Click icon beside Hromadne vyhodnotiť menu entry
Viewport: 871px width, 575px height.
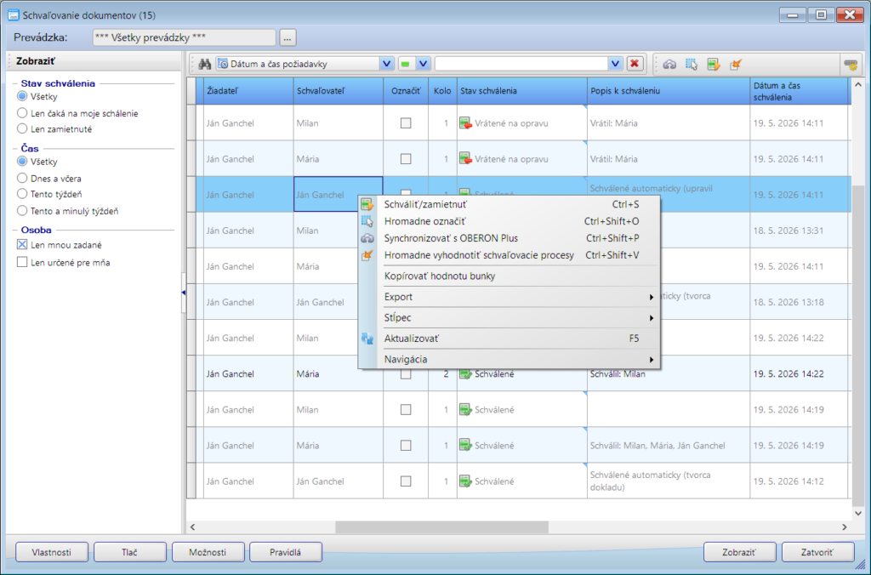(367, 255)
